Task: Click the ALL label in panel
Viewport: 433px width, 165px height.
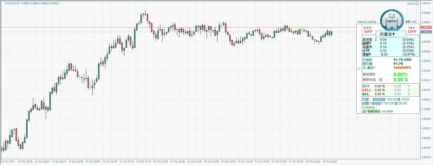Action: click(x=366, y=94)
